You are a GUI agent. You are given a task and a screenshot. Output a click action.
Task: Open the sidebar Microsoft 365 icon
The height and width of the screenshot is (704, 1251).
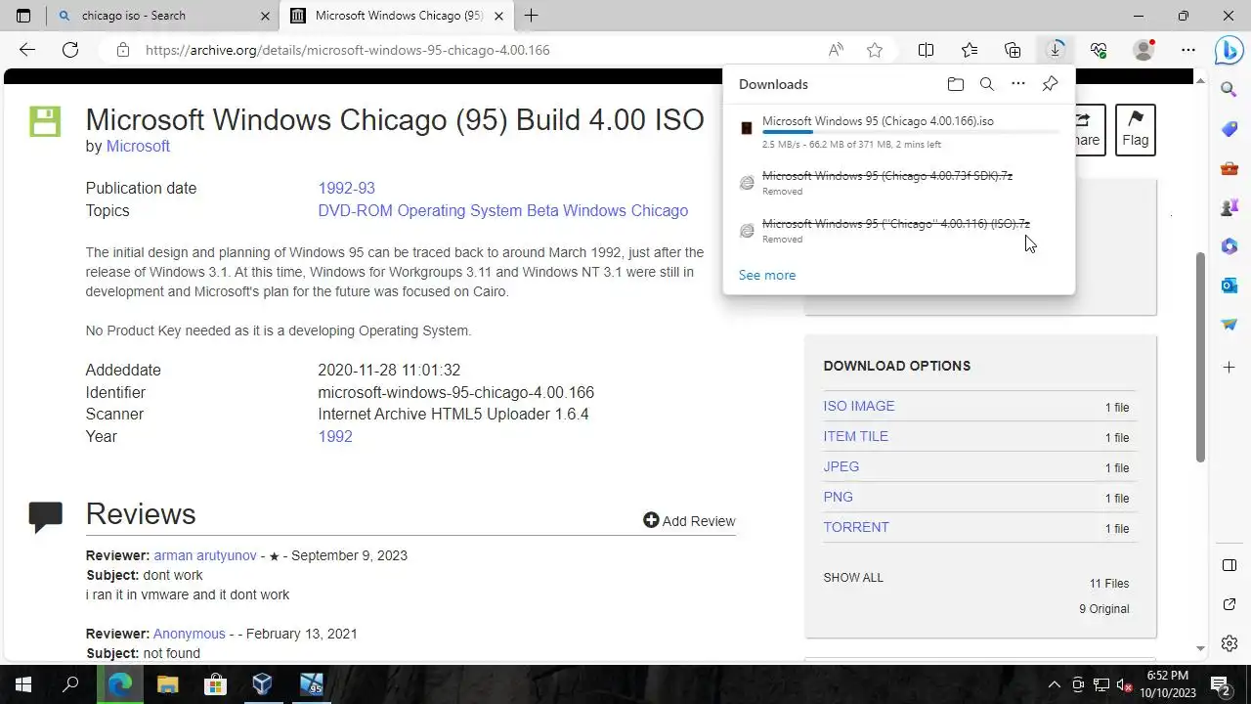[x=1229, y=246]
